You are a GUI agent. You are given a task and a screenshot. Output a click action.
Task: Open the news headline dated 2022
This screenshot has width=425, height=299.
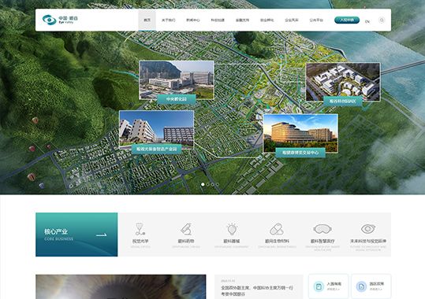point(257,290)
